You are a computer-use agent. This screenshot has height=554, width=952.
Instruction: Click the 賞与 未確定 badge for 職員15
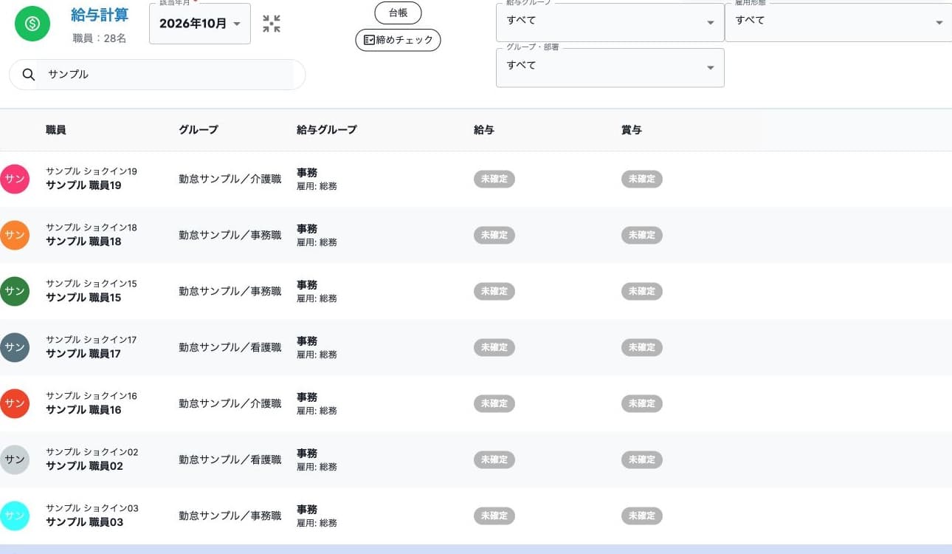point(642,291)
